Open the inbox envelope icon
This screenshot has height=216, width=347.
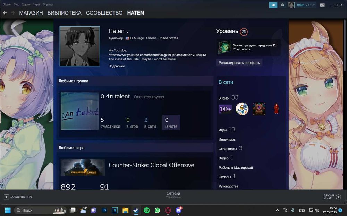point(282,5)
